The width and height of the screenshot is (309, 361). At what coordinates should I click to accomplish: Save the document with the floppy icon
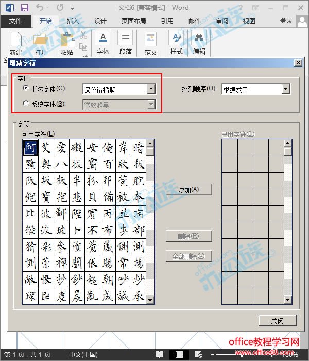[25, 8]
